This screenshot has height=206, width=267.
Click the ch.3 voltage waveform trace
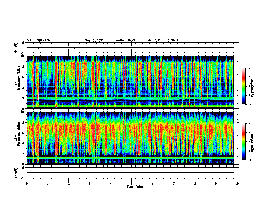pos(130,173)
